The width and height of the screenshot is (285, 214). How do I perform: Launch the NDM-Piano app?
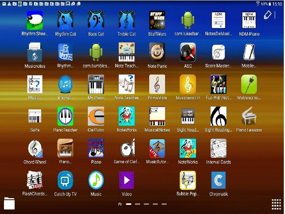(249, 20)
